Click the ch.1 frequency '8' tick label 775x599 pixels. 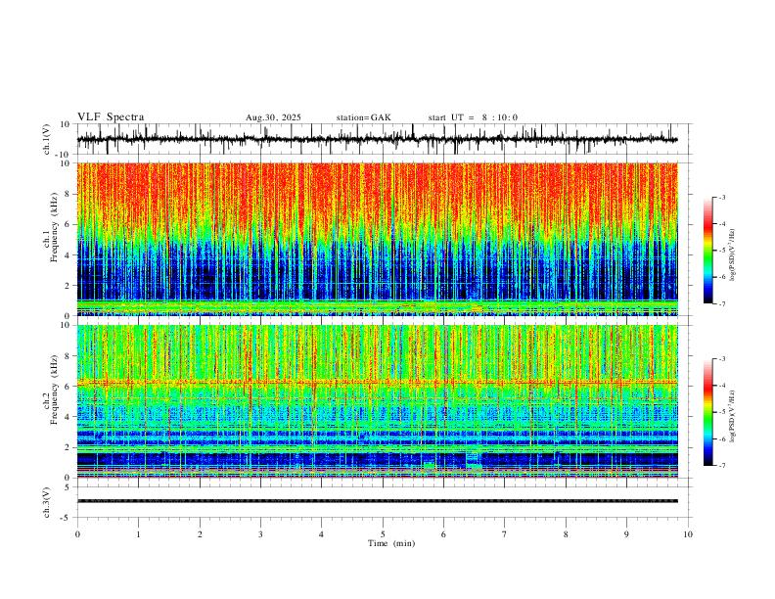point(68,194)
